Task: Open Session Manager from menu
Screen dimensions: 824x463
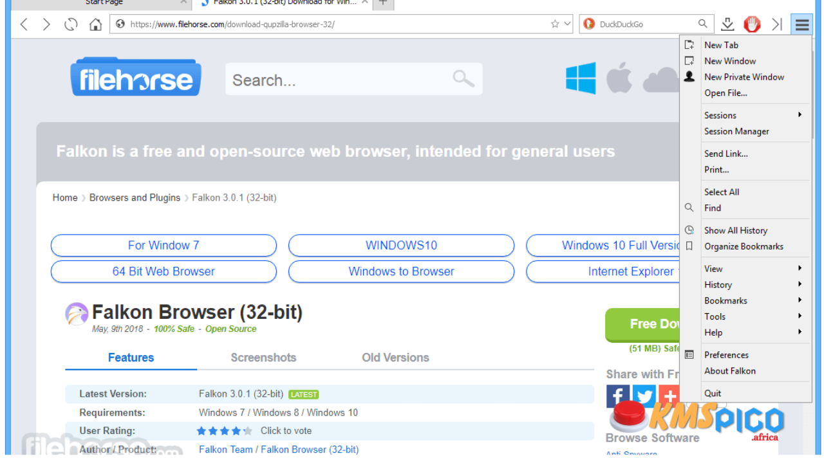Action: [x=745, y=131]
